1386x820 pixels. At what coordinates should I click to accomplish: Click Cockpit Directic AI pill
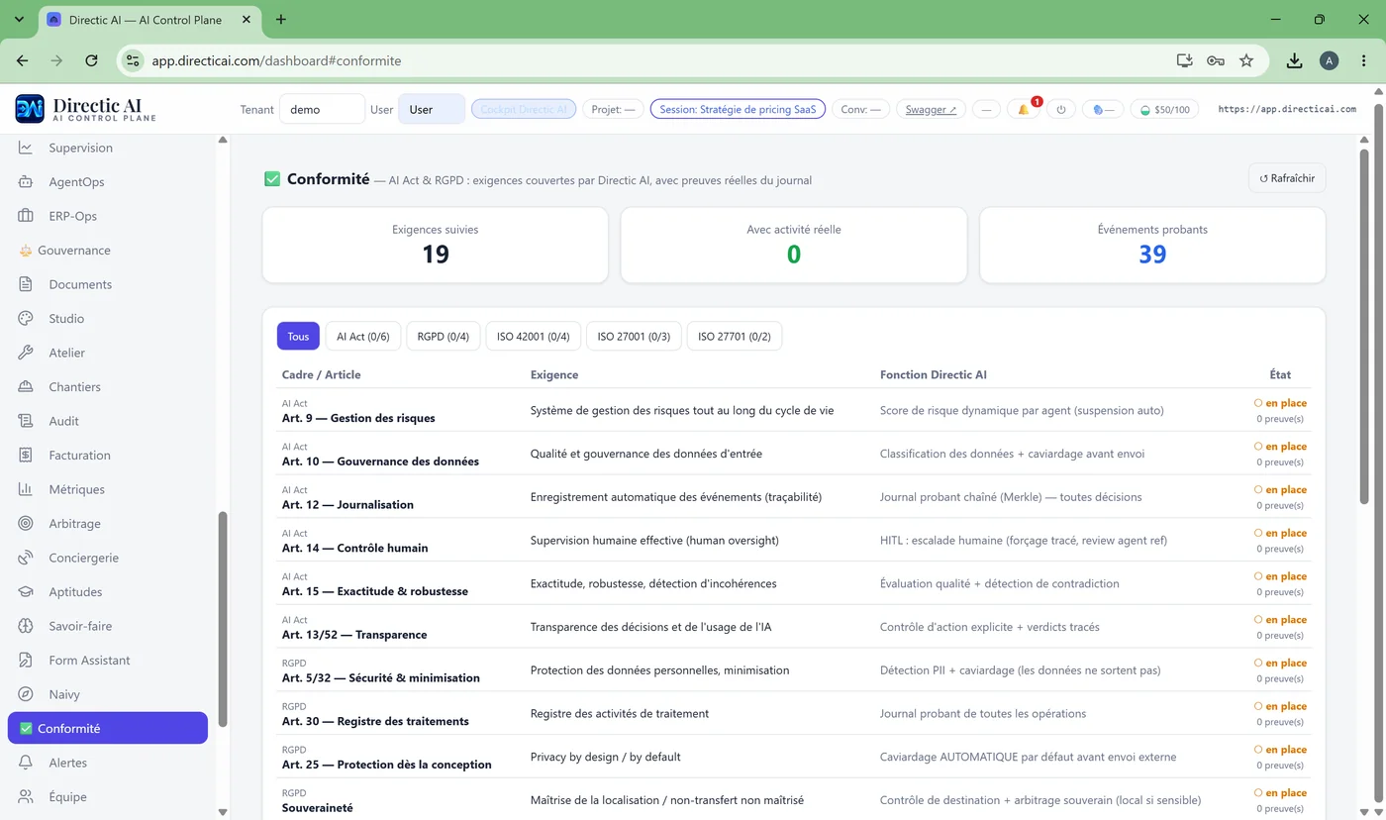[524, 109]
